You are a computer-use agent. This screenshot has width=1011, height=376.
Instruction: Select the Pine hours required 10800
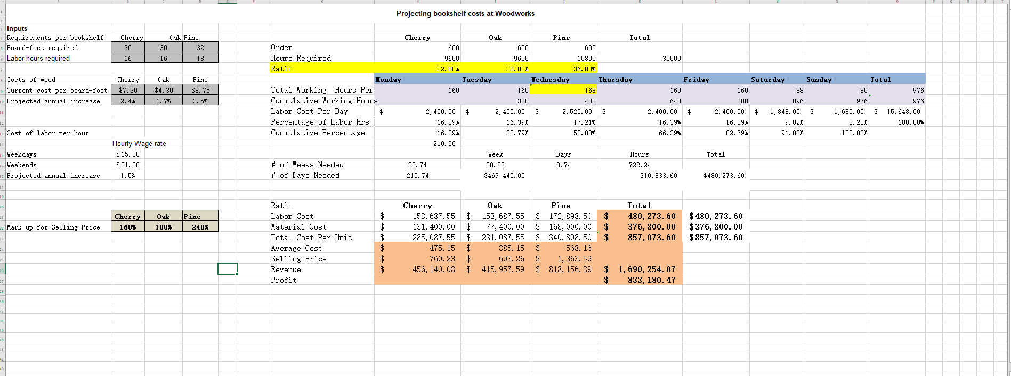(x=564, y=58)
